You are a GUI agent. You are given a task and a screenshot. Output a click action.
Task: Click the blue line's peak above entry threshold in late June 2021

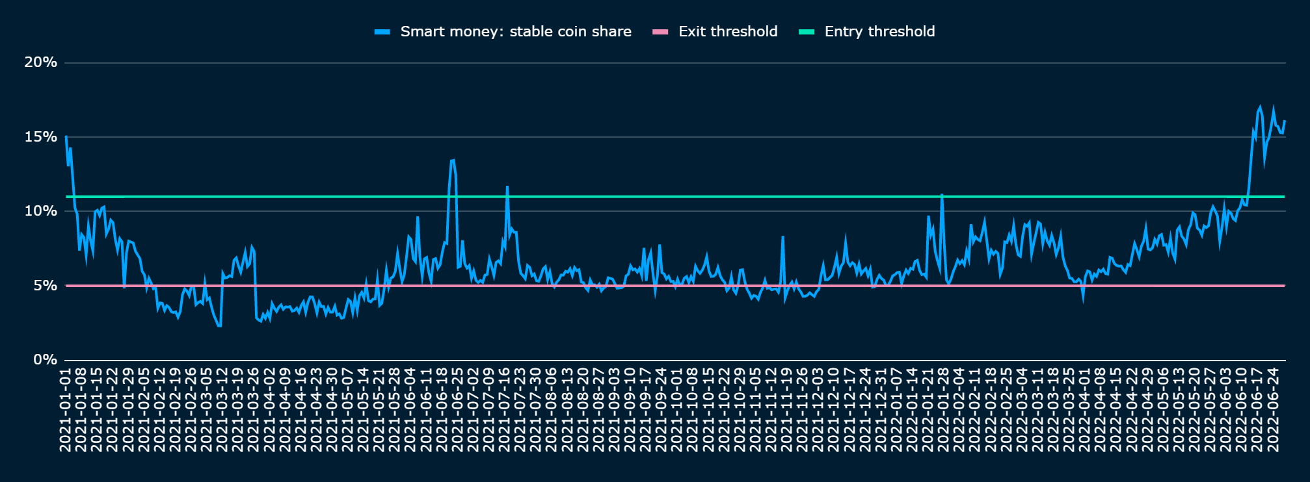tap(453, 160)
